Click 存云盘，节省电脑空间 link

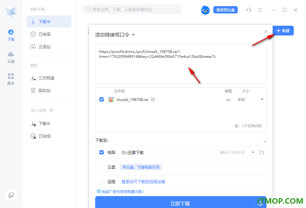141,167
